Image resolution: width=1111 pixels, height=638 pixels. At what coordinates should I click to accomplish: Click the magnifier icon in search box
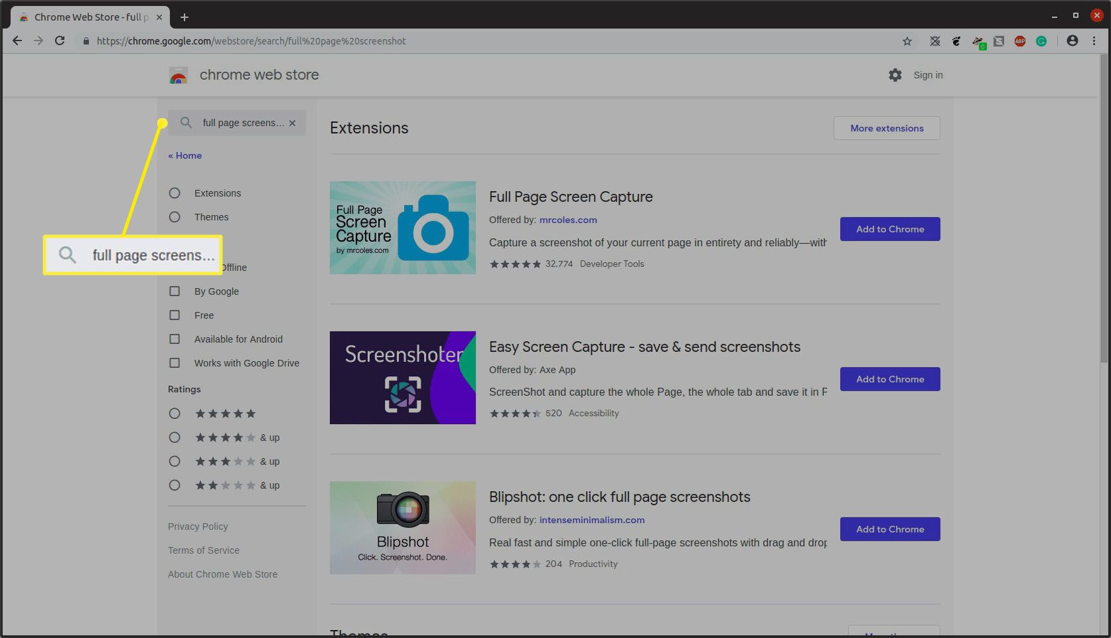point(186,123)
